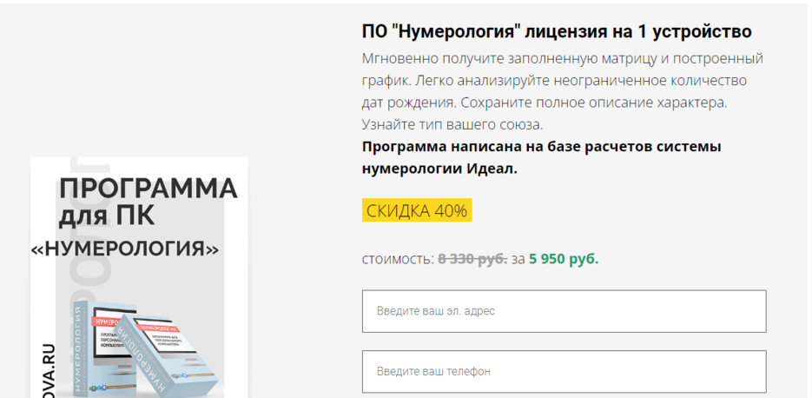Click the стоимость: label

(x=398, y=259)
